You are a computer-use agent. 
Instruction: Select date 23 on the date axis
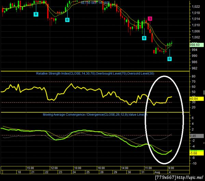[60, 172]
